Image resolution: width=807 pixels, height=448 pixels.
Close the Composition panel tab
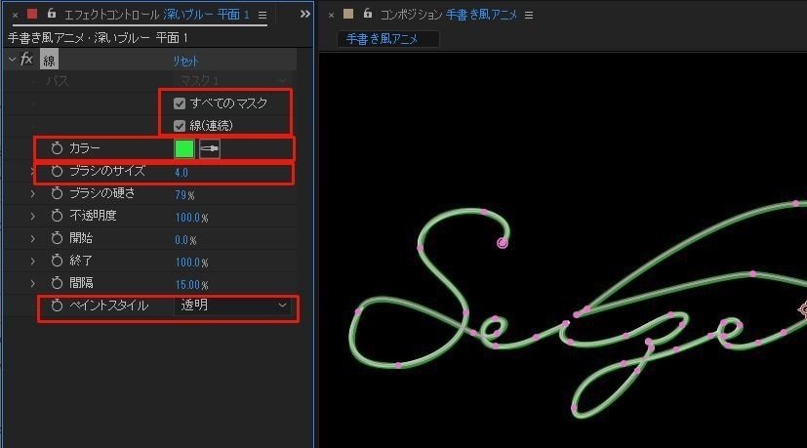click(331, 16)
